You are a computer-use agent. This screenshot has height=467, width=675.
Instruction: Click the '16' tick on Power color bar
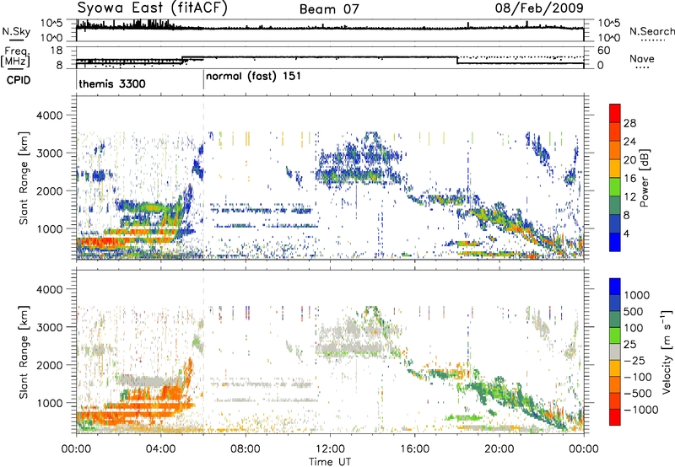pos(629,179)
